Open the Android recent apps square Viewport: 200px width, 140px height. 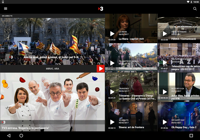point(191,136)
